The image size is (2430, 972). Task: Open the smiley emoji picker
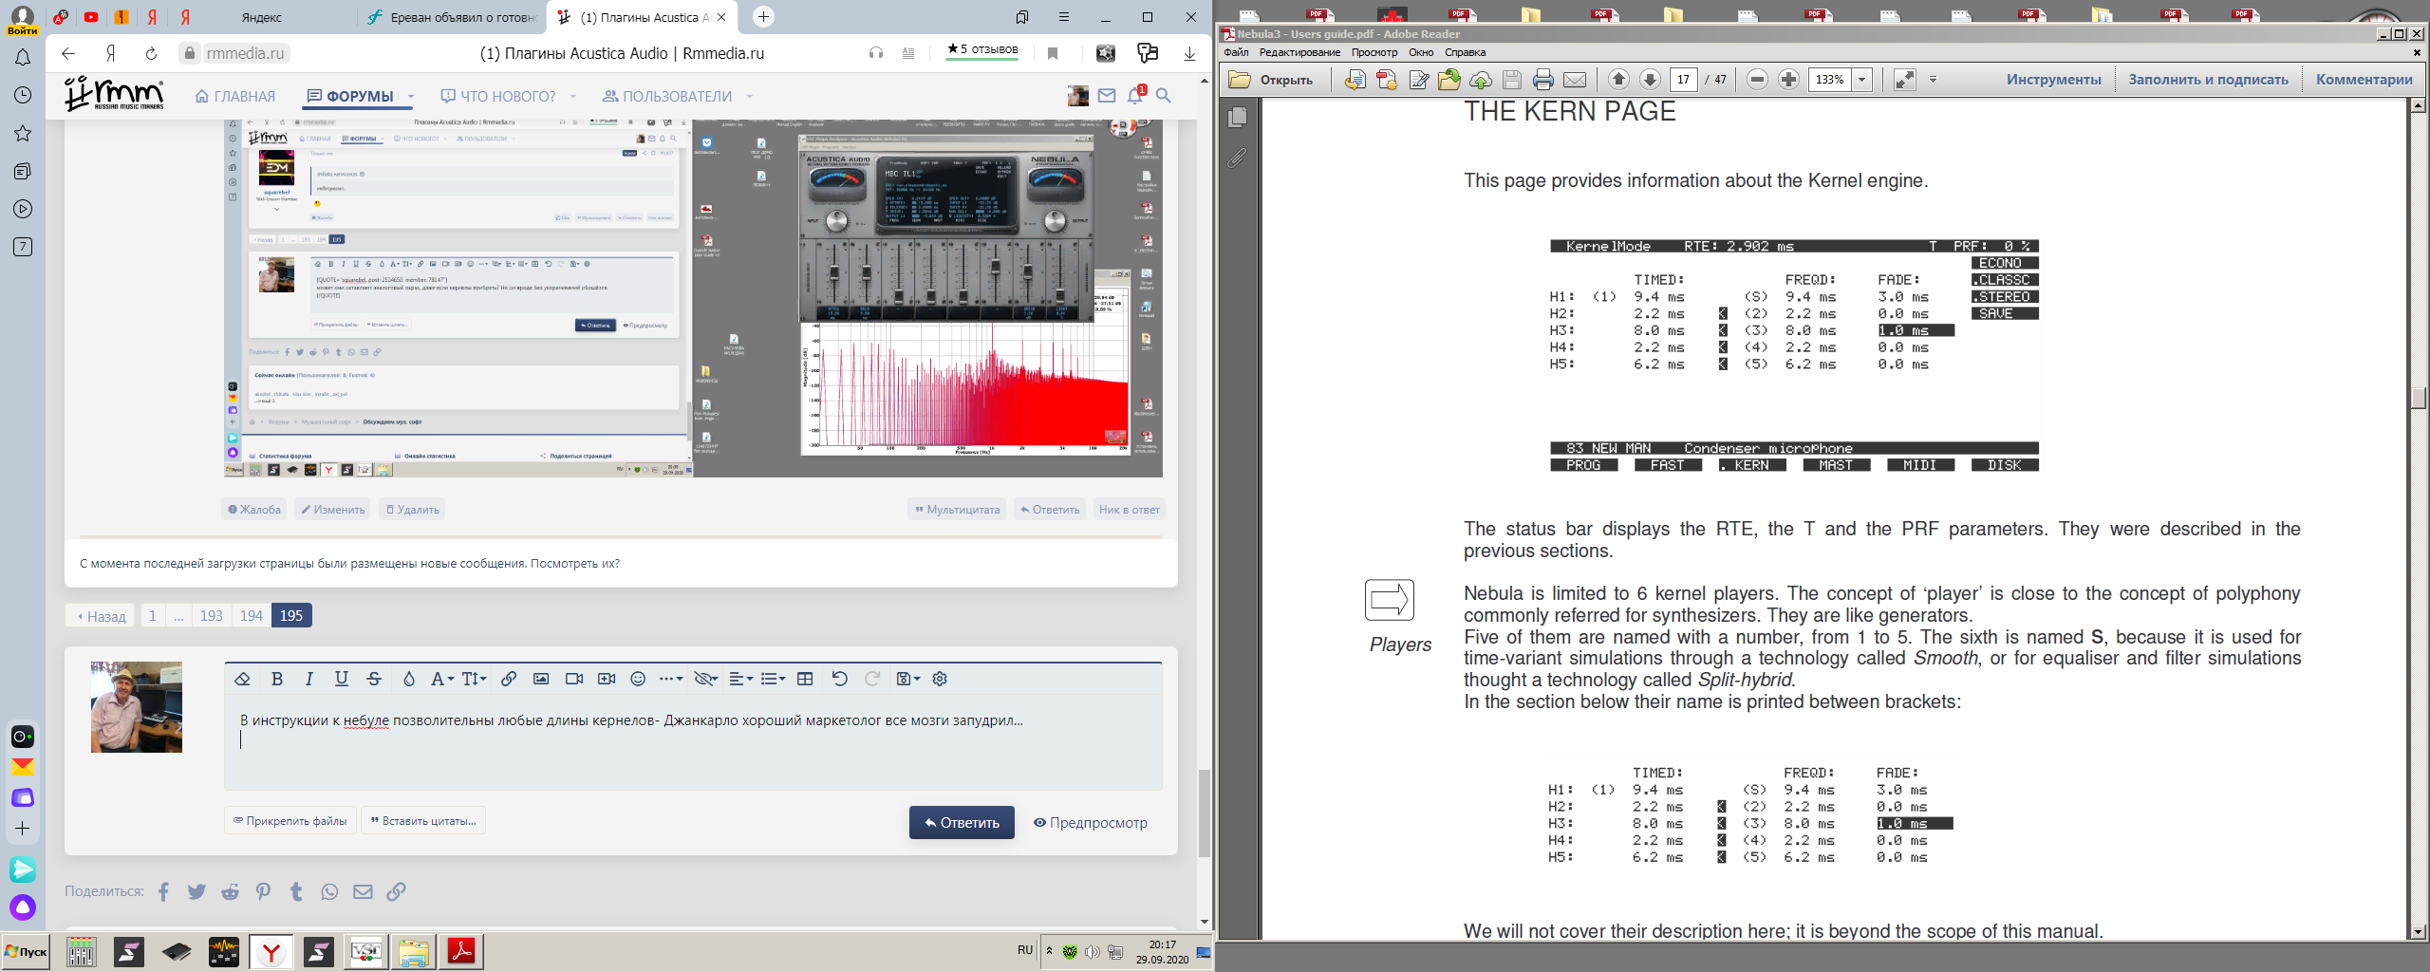pyautogui.click(x=638, y=679)
